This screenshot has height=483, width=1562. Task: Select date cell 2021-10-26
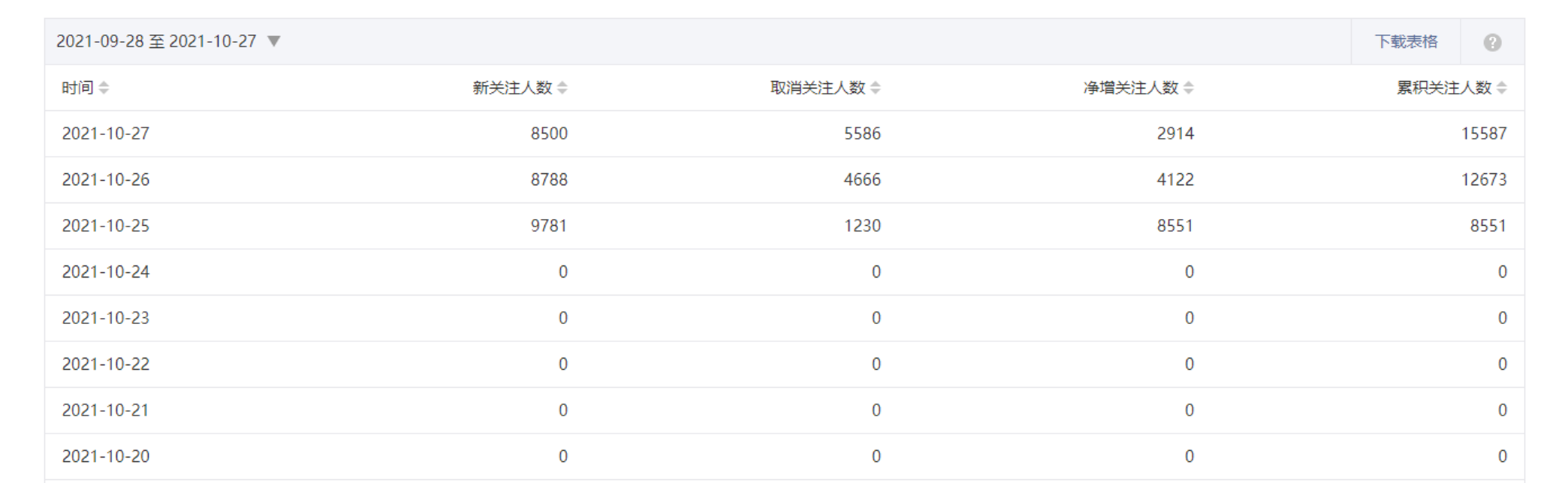pos(106,180)
